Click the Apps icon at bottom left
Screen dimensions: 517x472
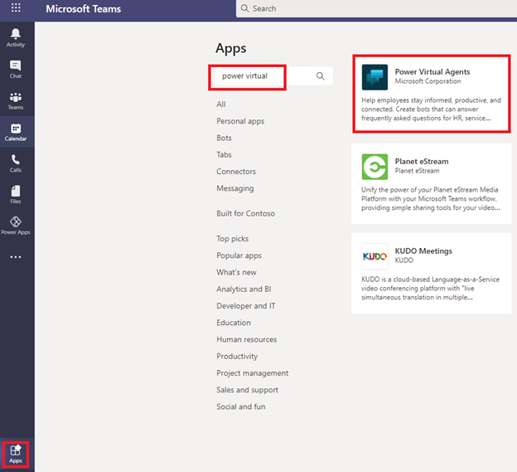(x=16, y=454)
